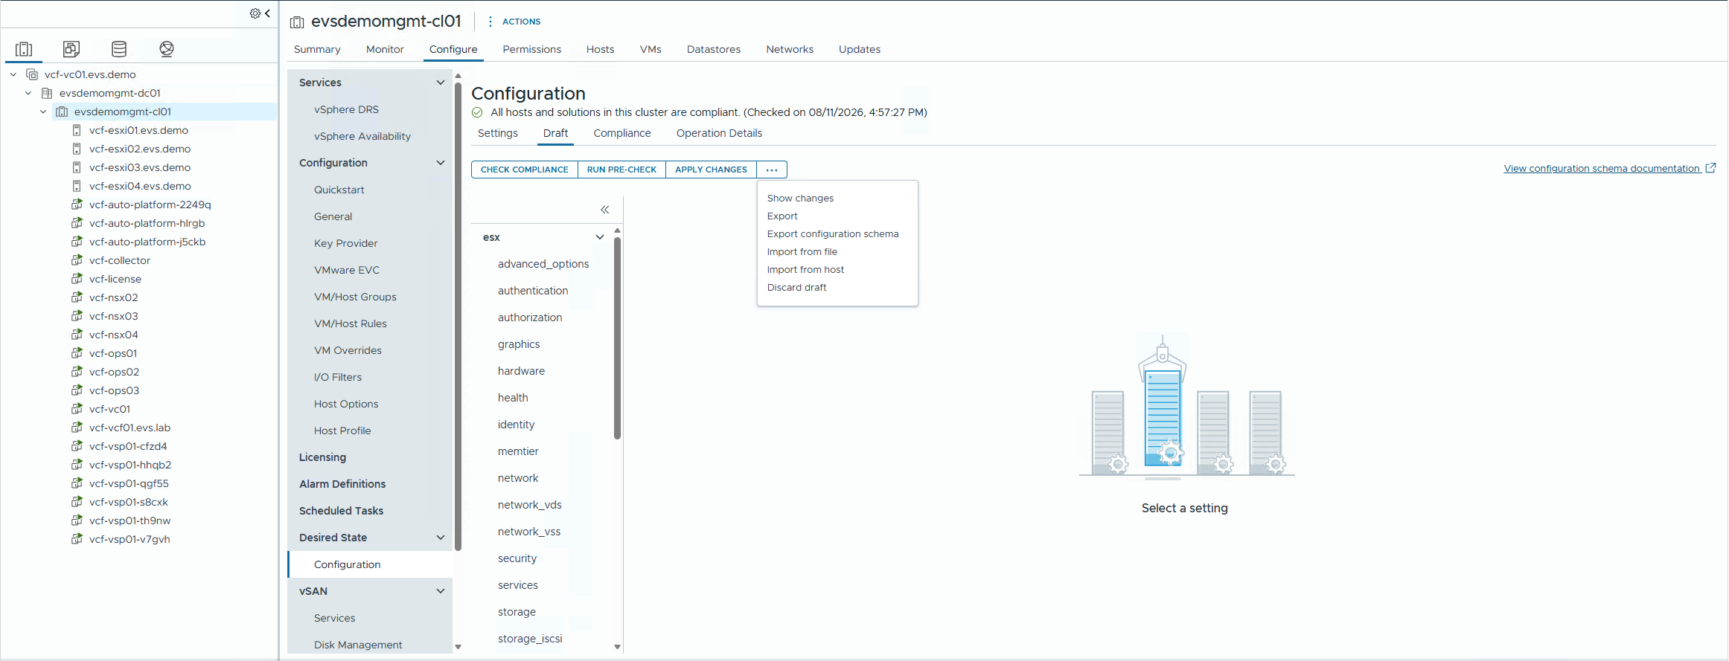Click the VM icon of vcf-vsp01-v7gvh
Image resolution: width=1729 pixels, height=661 pixels.
[77, 539]
